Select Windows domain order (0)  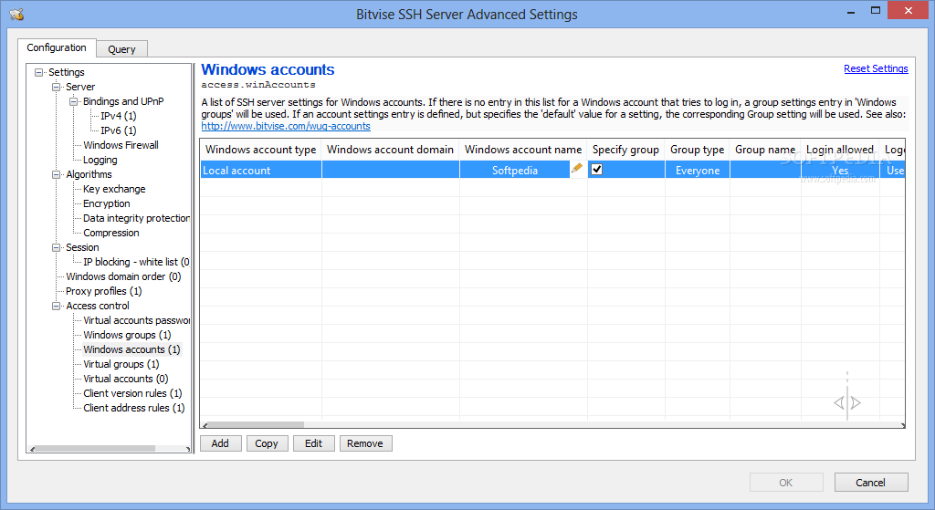click(x=123, y=276)
